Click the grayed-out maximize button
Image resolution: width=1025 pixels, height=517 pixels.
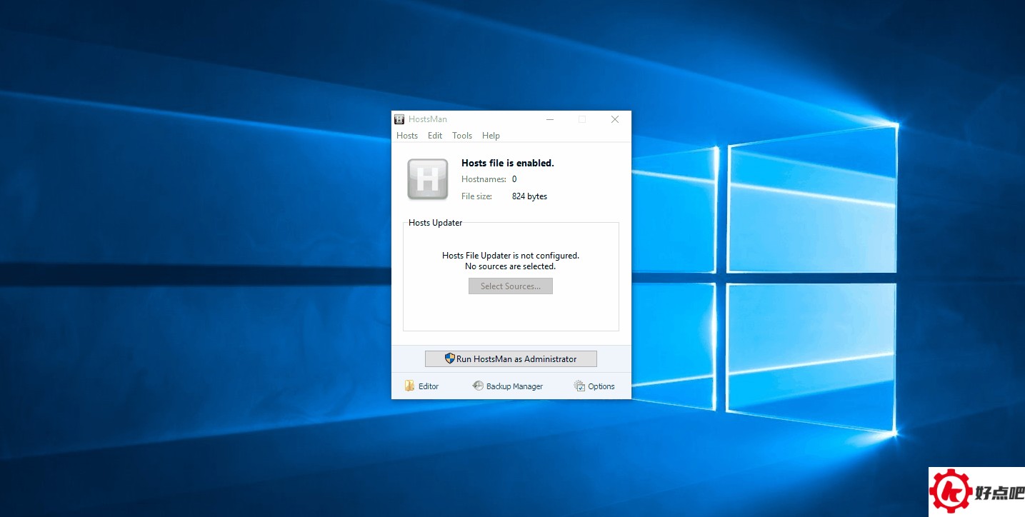point(582,119)
